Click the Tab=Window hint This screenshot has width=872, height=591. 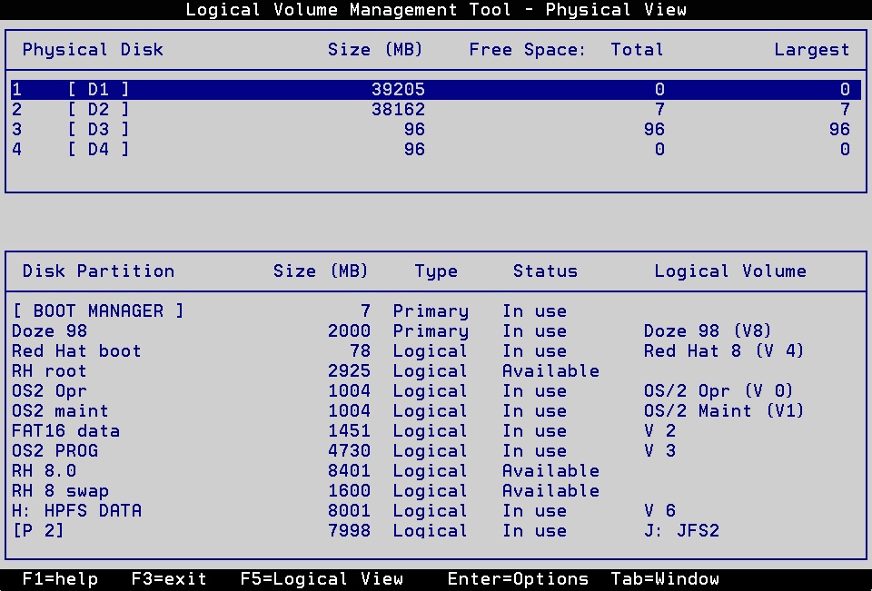coord(665,579)
